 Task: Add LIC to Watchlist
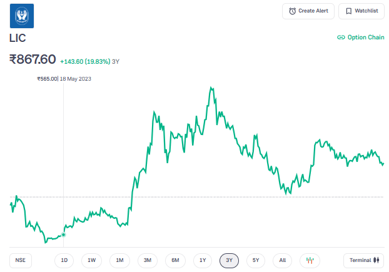tap(361, 11)
